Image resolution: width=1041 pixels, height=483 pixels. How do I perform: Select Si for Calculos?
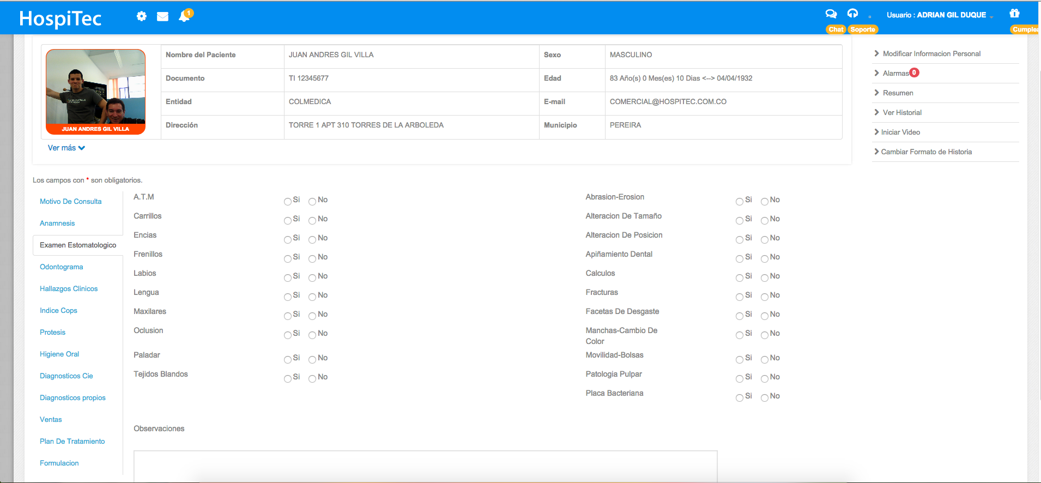coord(740,278)
